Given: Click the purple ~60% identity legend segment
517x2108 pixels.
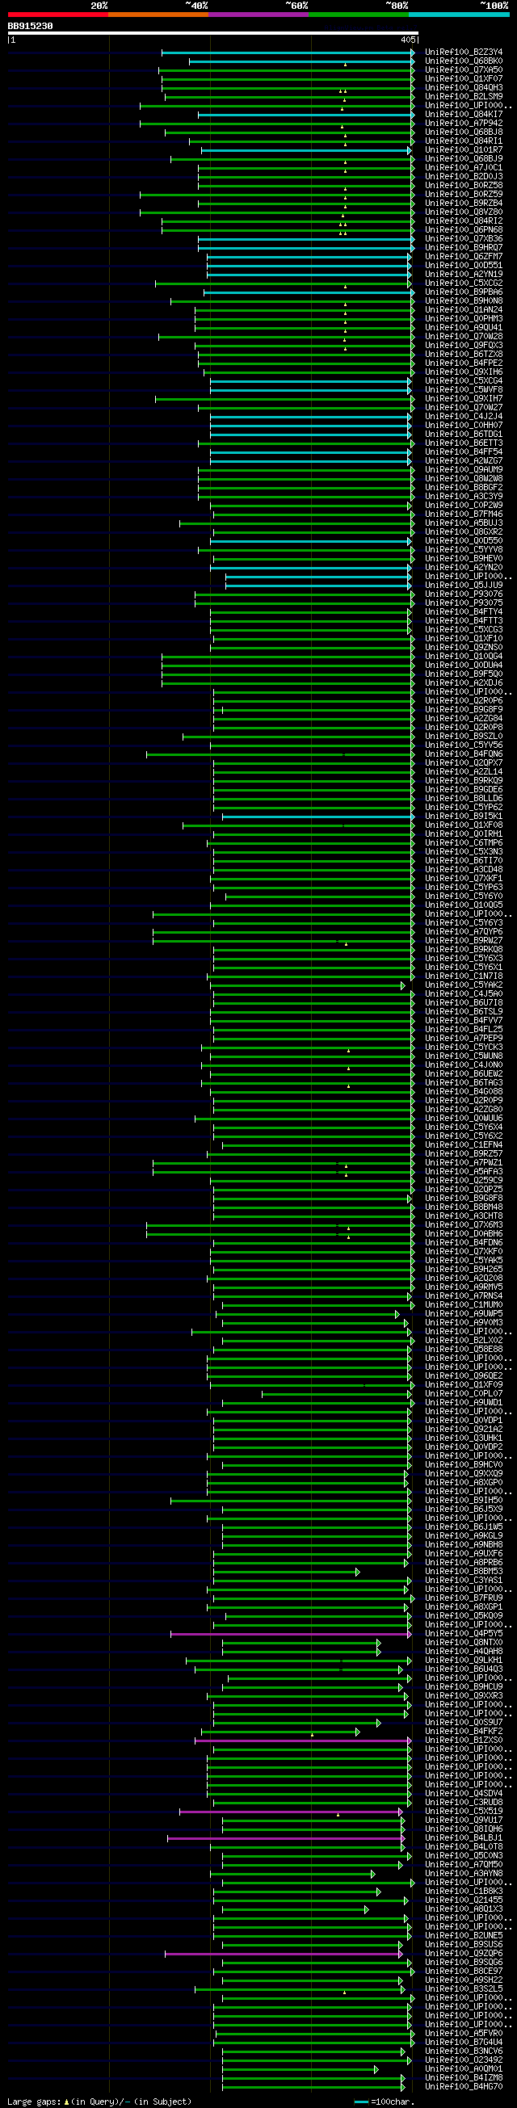Looking at the screenshot, I should (258, 15).
